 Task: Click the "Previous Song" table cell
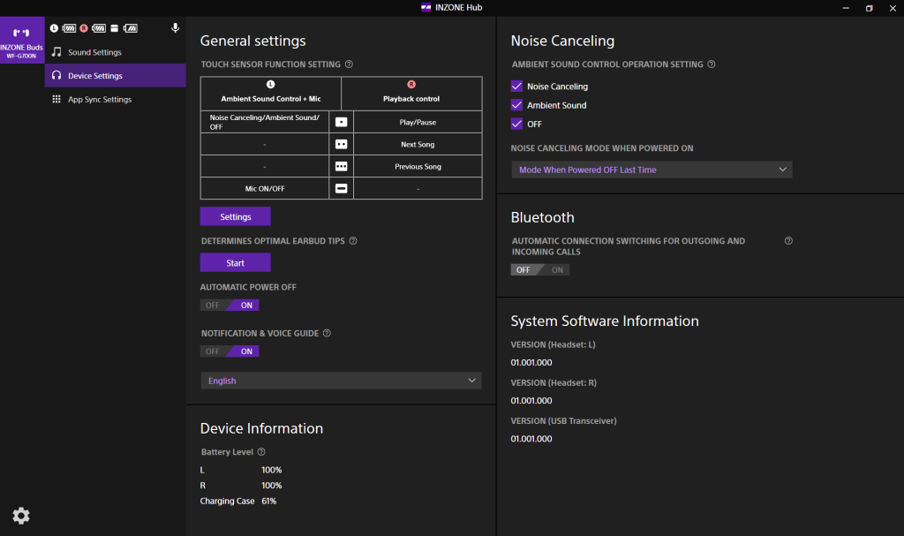coord(418,166)
